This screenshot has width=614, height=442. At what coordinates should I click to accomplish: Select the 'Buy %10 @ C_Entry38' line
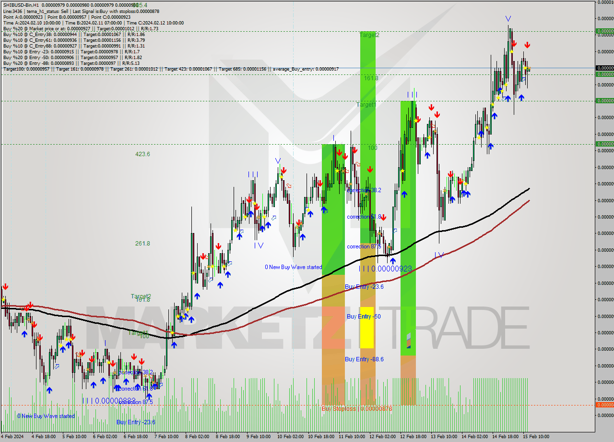pos(74,34)
